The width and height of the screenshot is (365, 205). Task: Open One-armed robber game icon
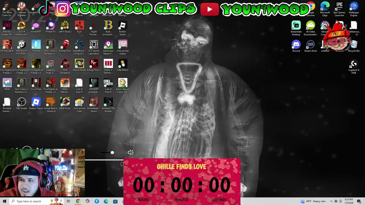(123, 48)
